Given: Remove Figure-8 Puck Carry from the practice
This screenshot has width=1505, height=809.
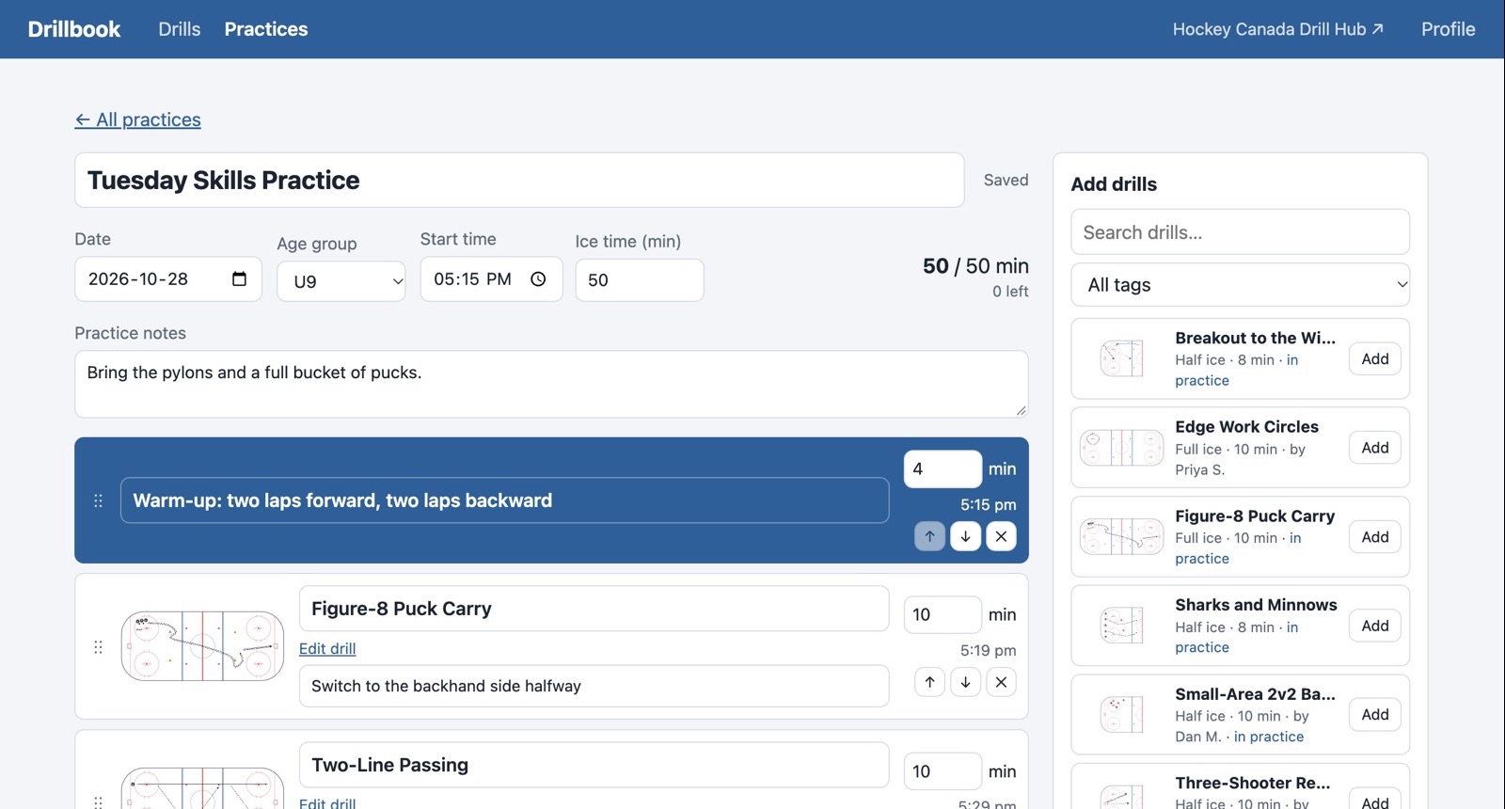Looking at the screenshot, I should click(x=1001, y=682).
